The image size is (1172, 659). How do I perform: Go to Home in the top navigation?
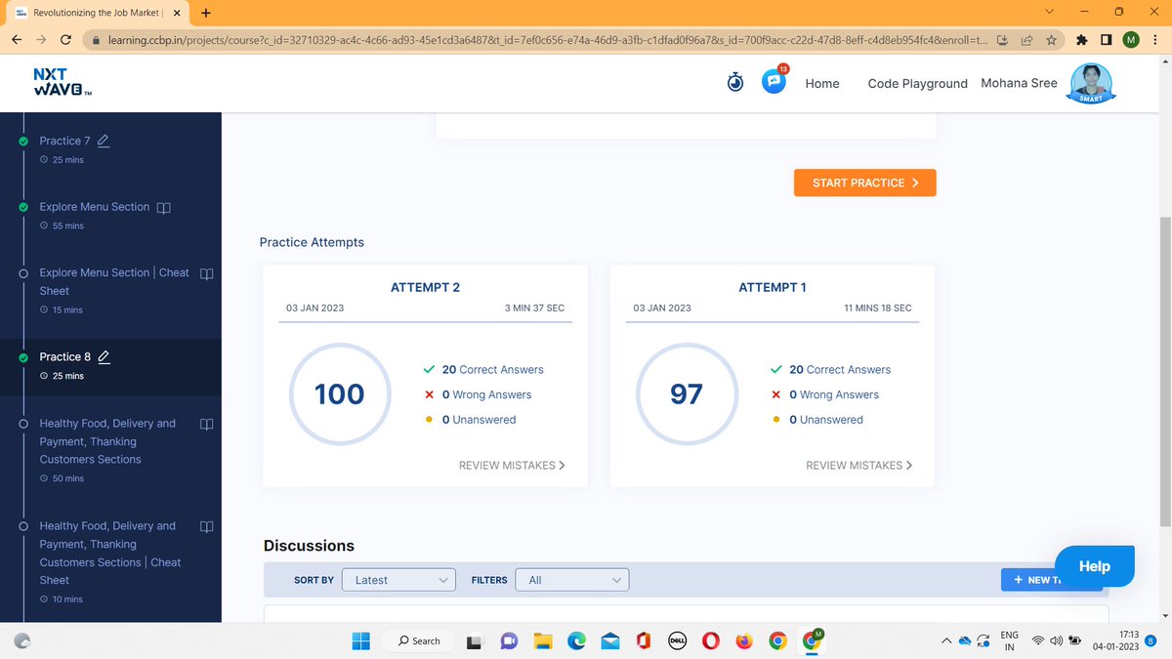822,84
